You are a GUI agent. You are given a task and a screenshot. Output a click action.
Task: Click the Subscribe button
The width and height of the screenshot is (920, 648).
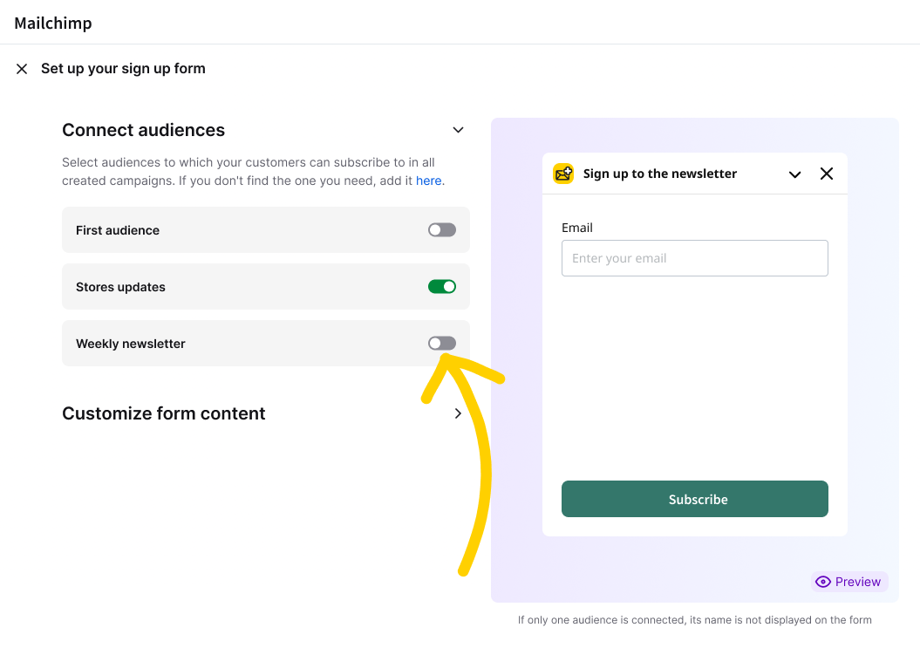pyautogui.click(x=695, y=499)
